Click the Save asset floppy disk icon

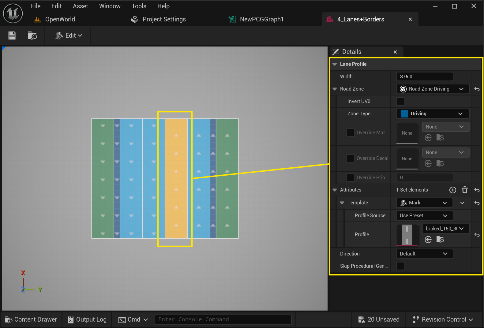[12, 35]
